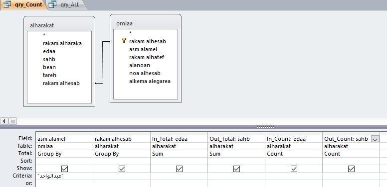The width and height of the screenshot is (387, 187).
Task: Click the Out_Total: sahb Field cell
Action: 236,139
